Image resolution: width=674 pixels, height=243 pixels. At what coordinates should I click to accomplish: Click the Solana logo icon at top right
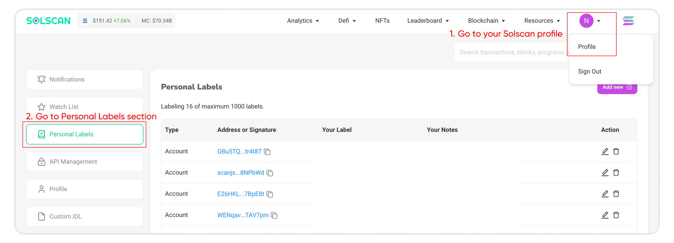coord(628,21)
